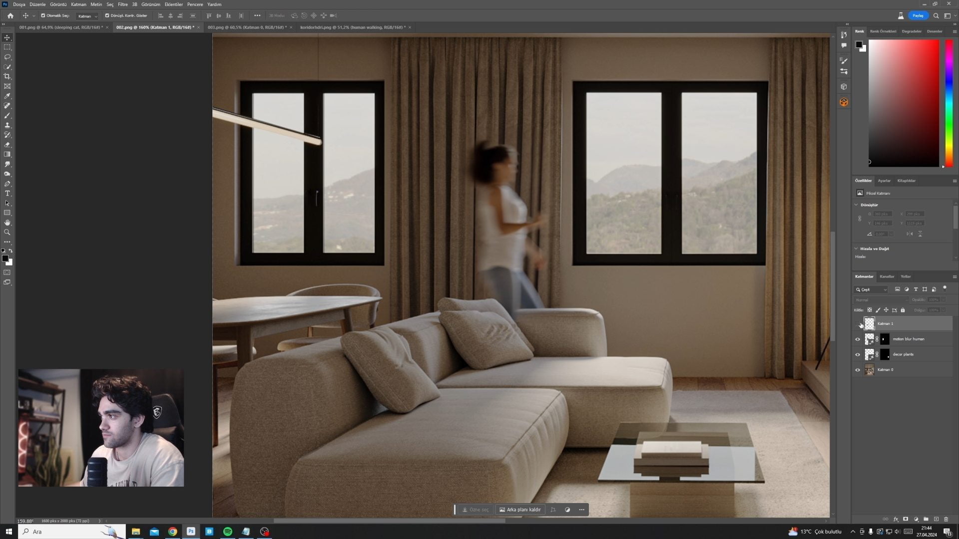Select the Hand tool
Image resolution: width=959 pixels, height=539 pixels.
pos(7,223)
